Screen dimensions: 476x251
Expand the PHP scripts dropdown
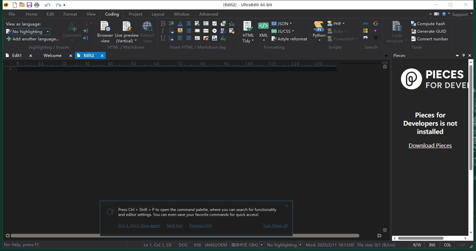(x=343, y=23)
